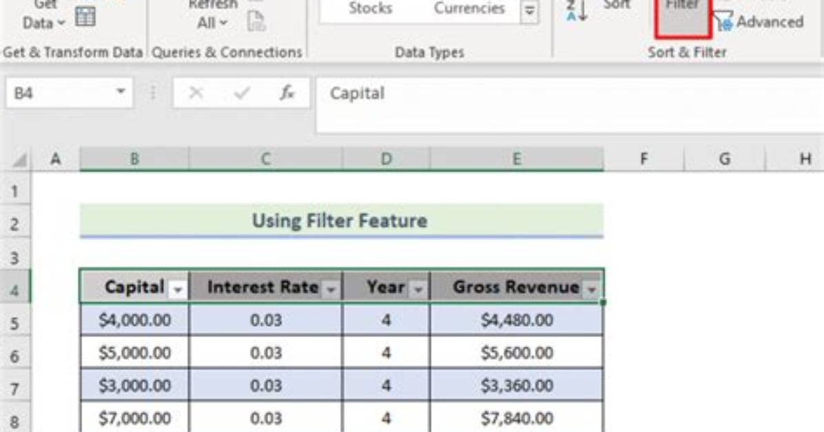This screenshot has height=432, width=824.
Task: Select the $3,000.00 capital cell
Action: tap(134, 385)
